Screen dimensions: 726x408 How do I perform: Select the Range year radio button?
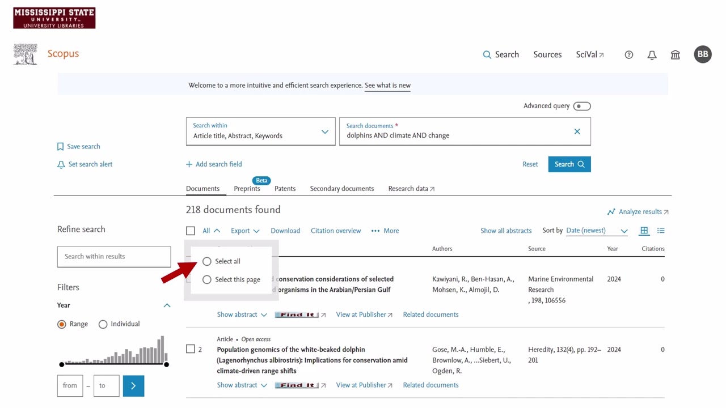coord(62,324)
